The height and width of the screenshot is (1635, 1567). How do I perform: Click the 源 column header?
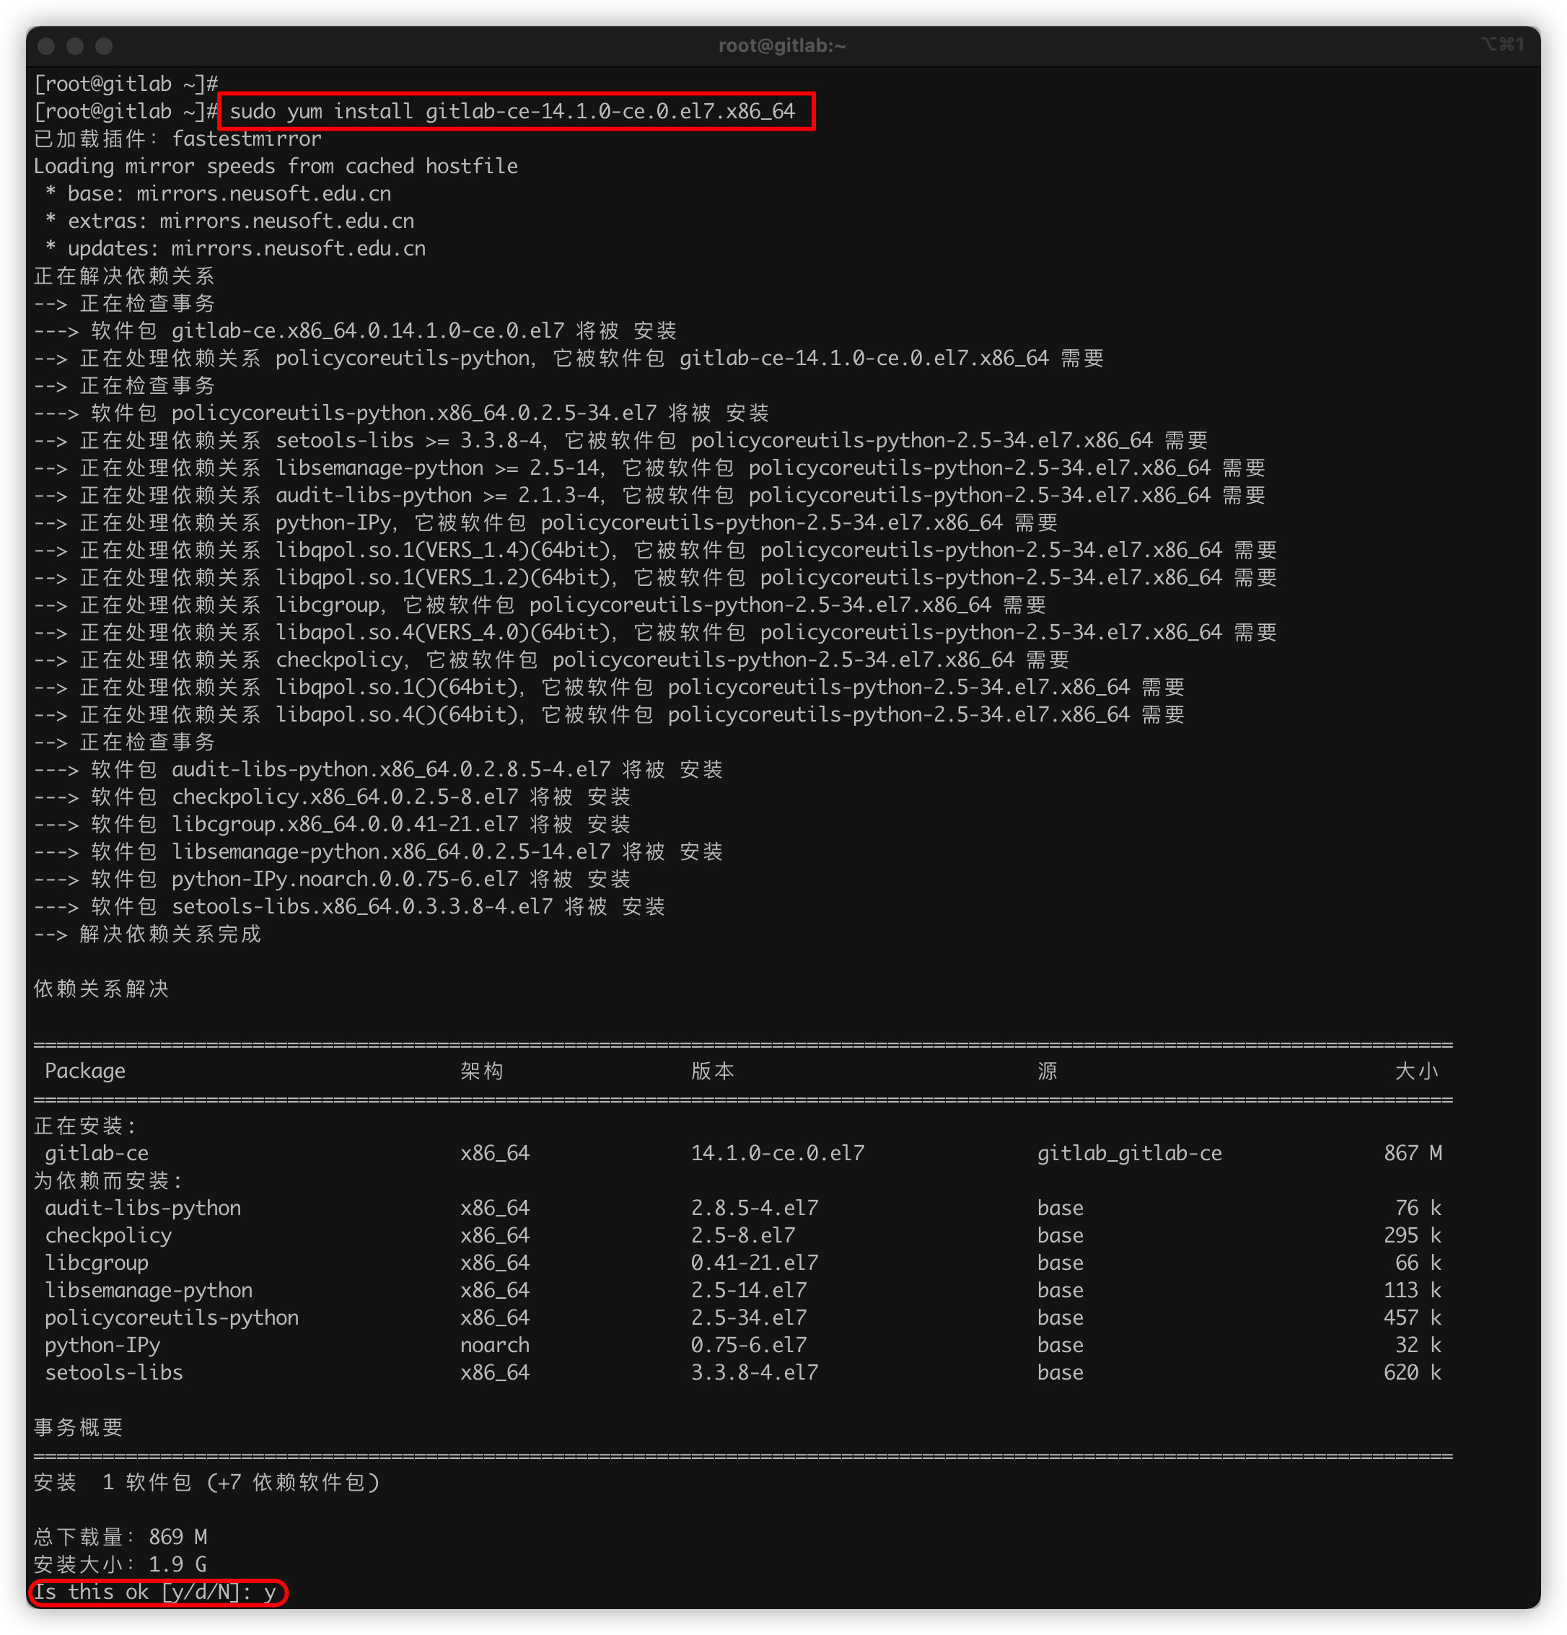pos(1048,1070)
